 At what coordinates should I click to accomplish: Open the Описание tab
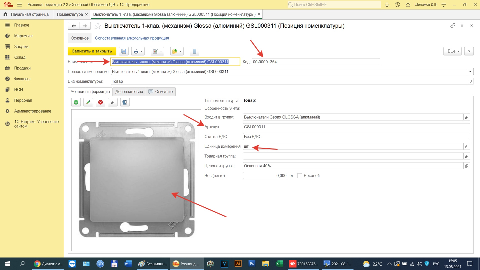tap(161, 92)
